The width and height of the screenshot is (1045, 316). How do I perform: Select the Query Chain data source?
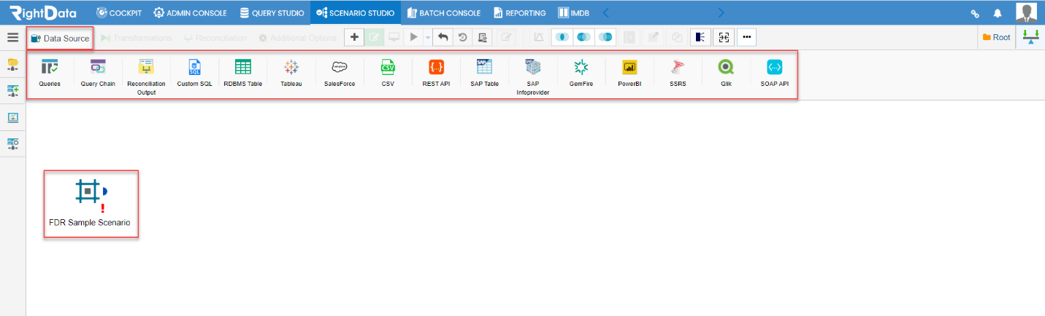[98, 74]
